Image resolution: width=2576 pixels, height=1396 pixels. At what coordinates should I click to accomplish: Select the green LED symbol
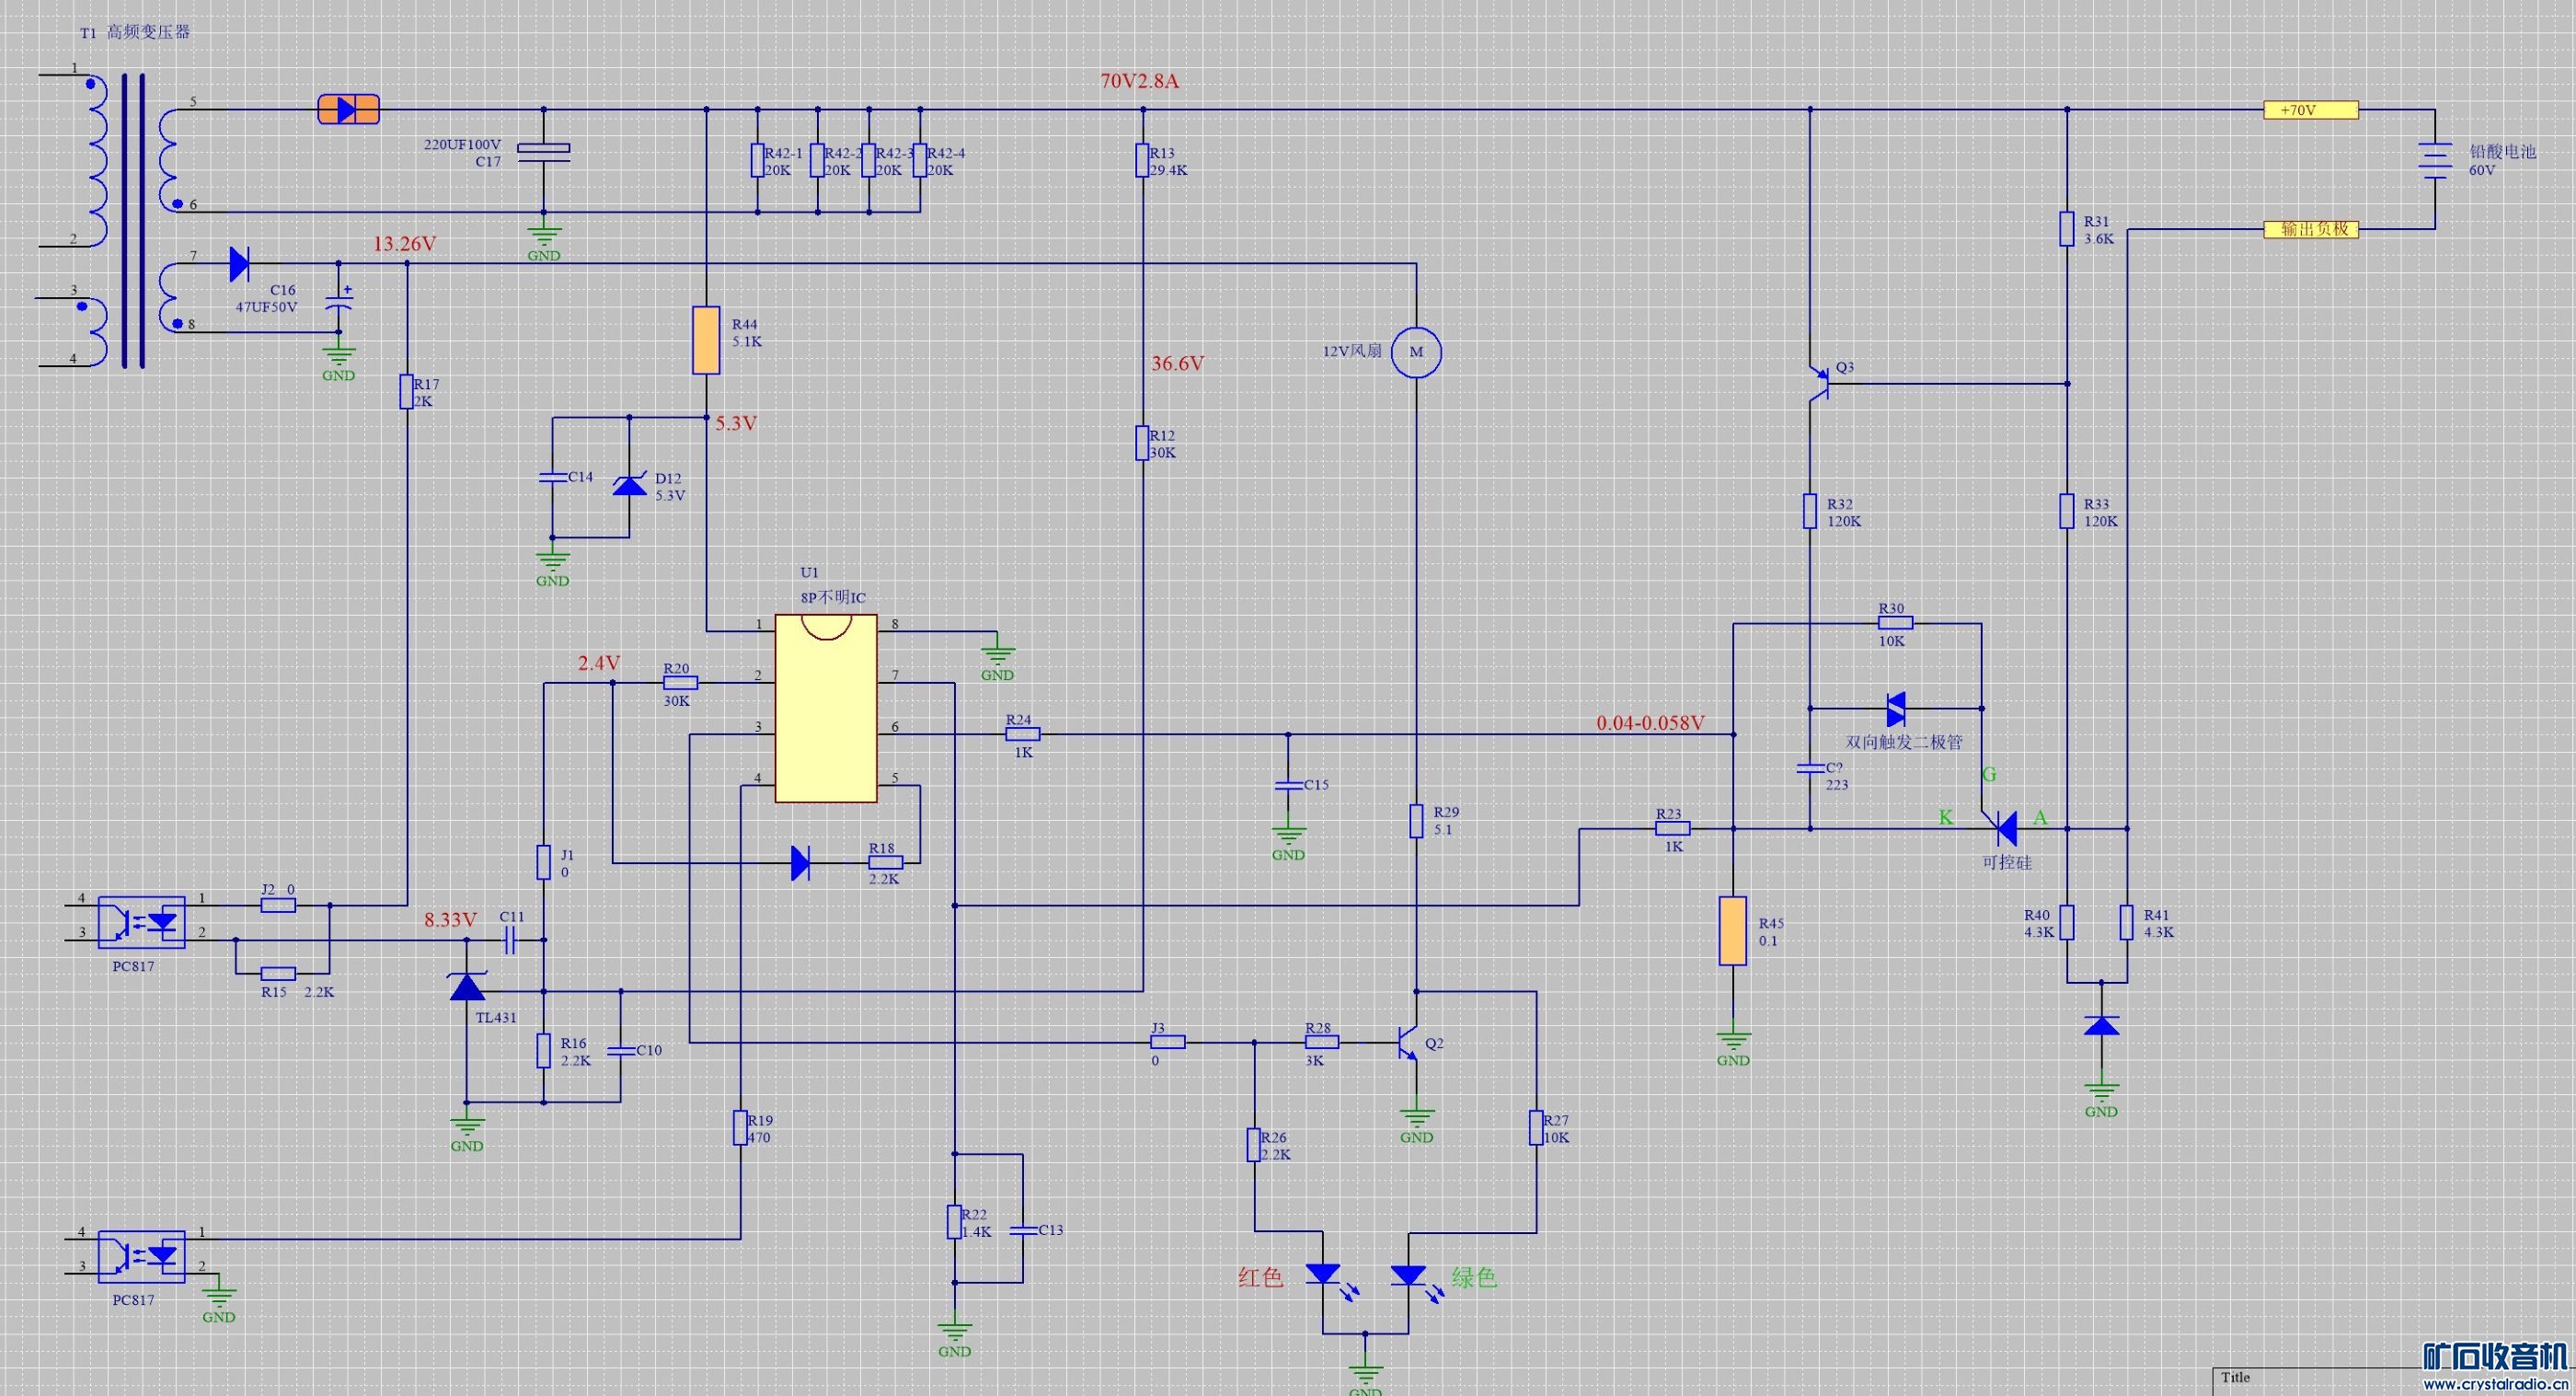(1408, 1275)
